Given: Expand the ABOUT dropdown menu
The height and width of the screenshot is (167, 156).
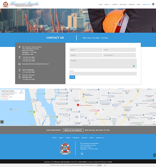Looking at the screenshot, I should [x=107, y=4].
